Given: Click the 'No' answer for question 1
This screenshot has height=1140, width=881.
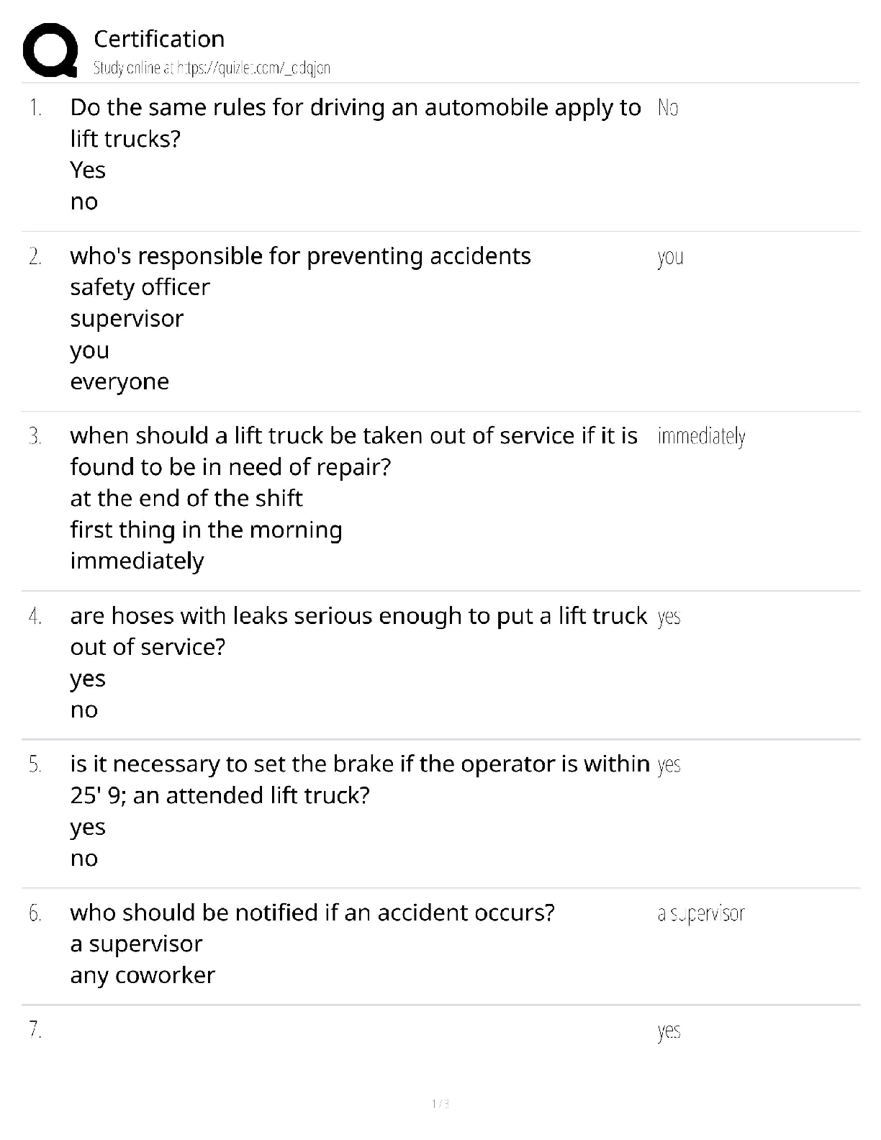Looking at the screenshot, I should click(x=667, y=108).
